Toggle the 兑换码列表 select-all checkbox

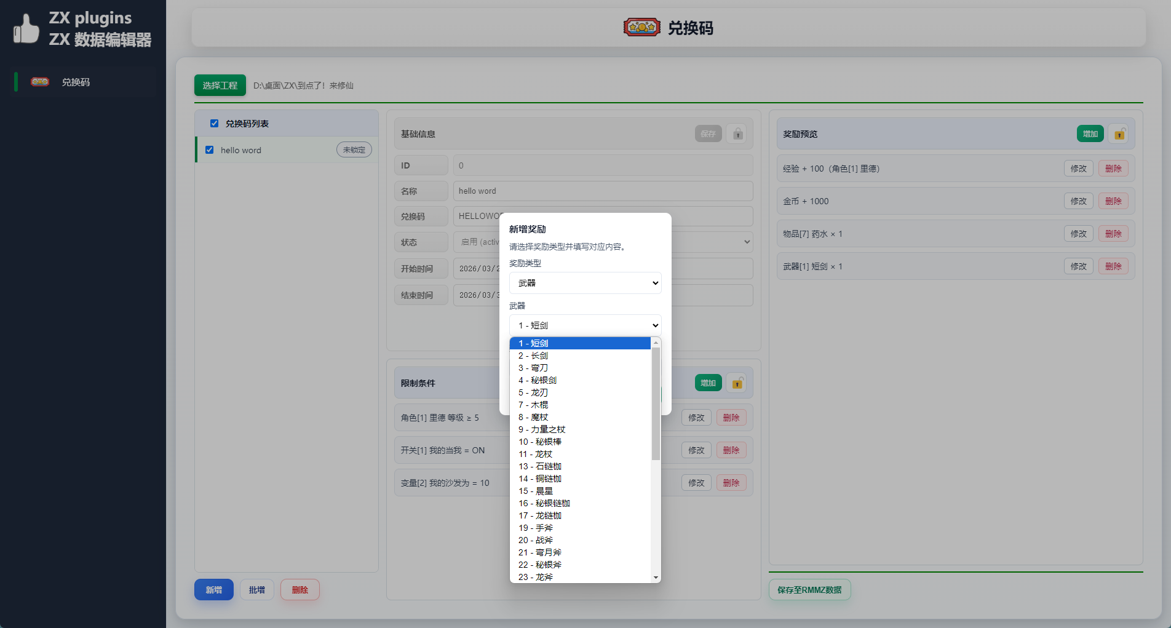214,124
